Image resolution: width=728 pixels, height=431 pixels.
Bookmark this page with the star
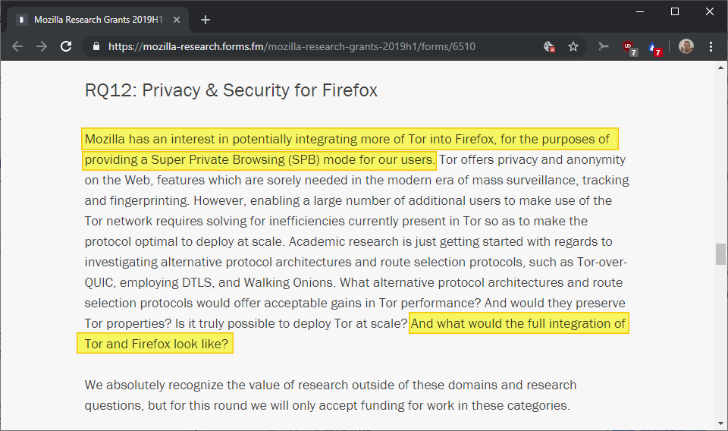573,46
